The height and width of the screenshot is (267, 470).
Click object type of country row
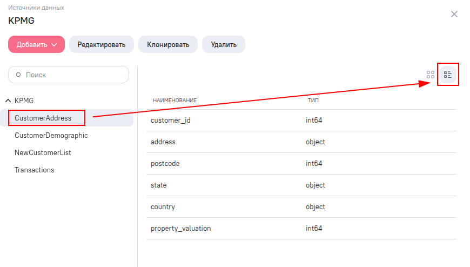tap(315, 206)
